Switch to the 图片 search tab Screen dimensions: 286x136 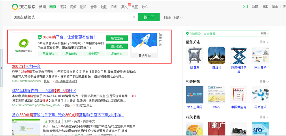point(84,7)
